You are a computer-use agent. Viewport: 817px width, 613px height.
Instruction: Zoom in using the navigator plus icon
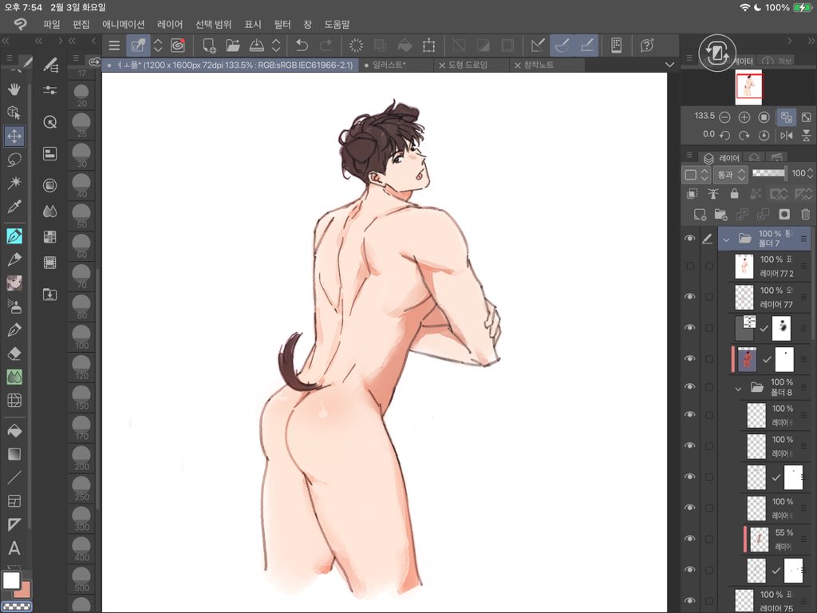[744, 117]
